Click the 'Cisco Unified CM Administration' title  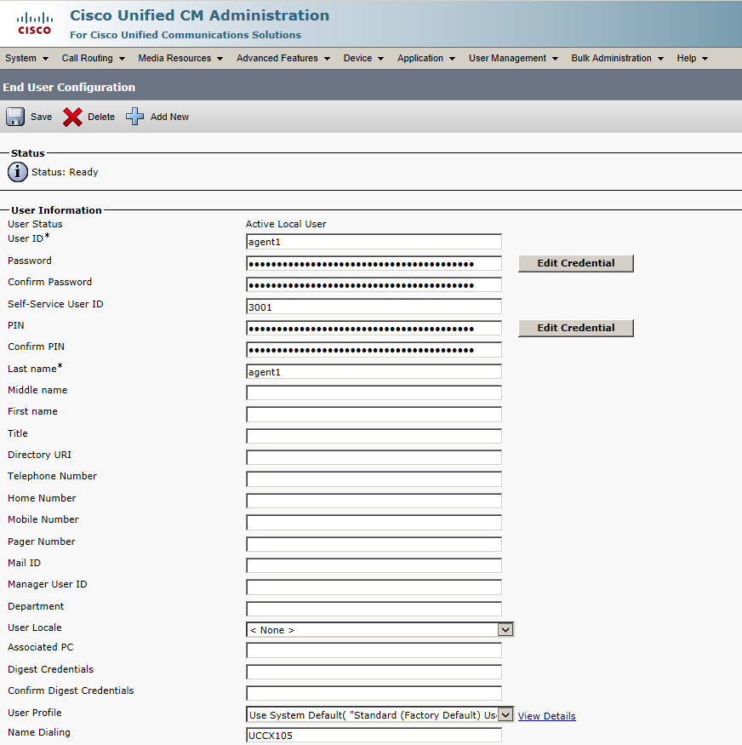[x=199, y=15]
